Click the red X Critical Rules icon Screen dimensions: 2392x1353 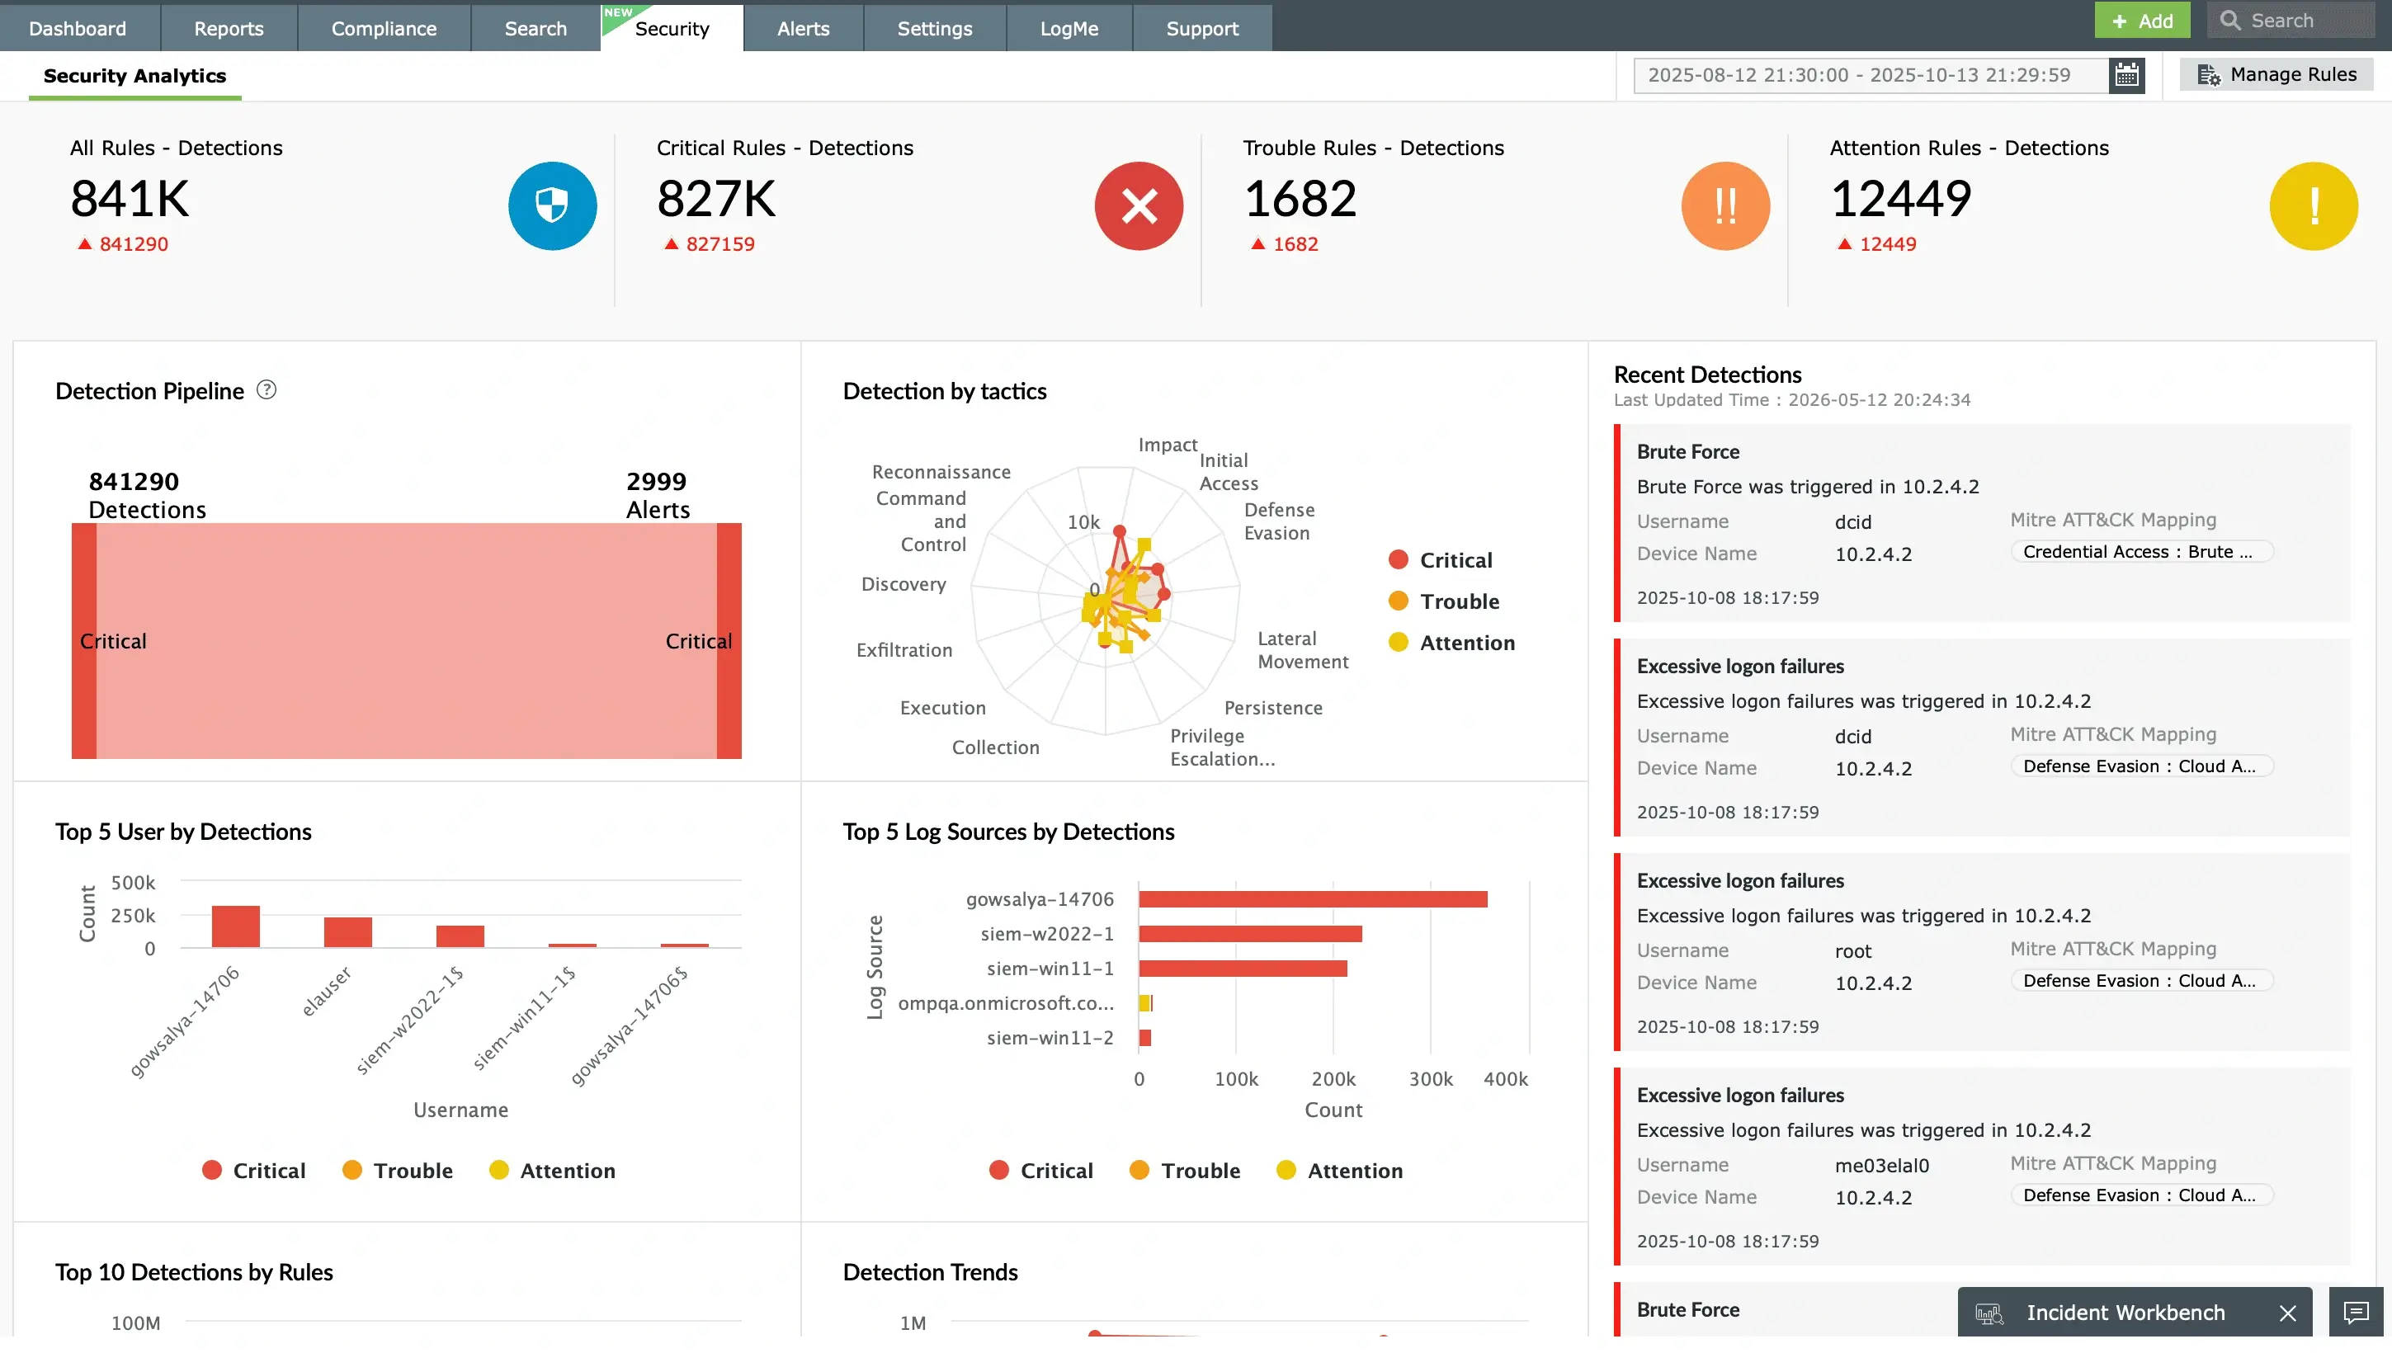(x=1139, y=205)
